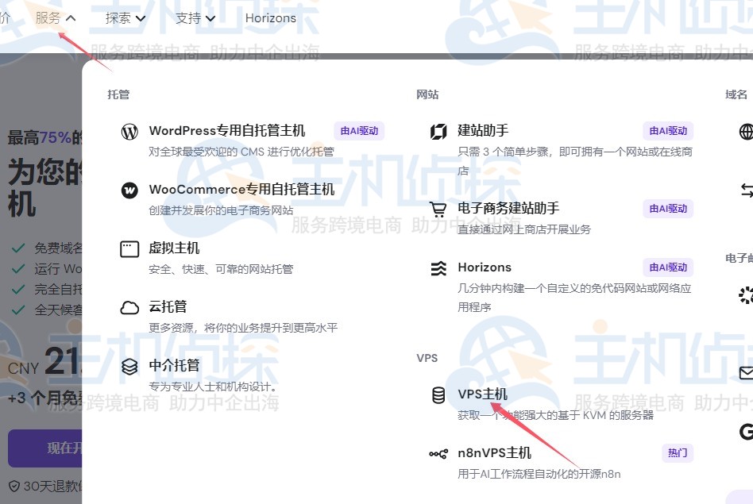Click the n8nVPS主机 workflow icon
This screenshot has height=504, width=753.
[x=438, y=454]
